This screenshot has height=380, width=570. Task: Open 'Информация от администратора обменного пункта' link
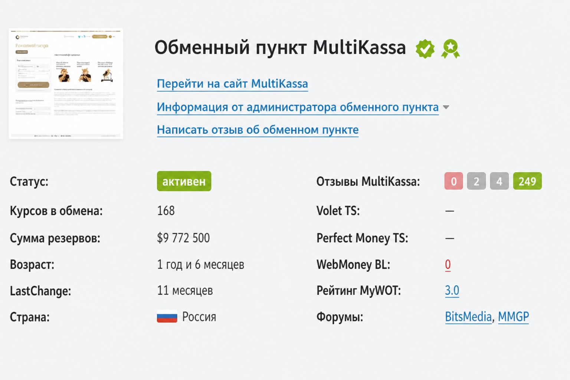(298, 107)
